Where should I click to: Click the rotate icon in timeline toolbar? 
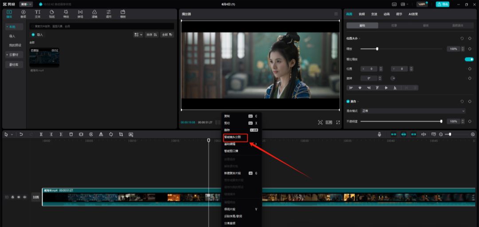[x=111, y=134]
